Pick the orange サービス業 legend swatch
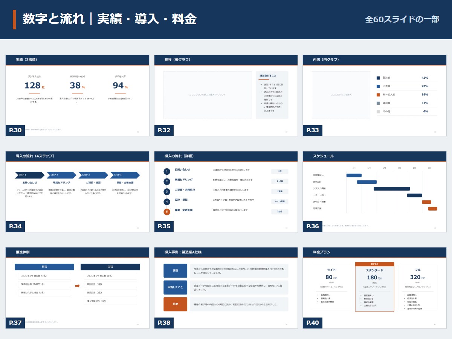452x339 pixels. coord(378,95)
